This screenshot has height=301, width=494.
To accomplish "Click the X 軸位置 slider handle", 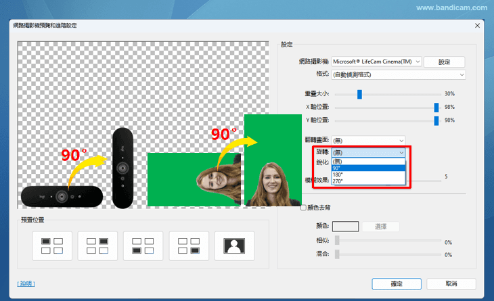I will 436,107.
